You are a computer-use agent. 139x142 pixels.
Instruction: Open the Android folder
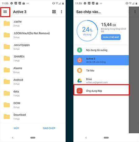coord(33,82)
